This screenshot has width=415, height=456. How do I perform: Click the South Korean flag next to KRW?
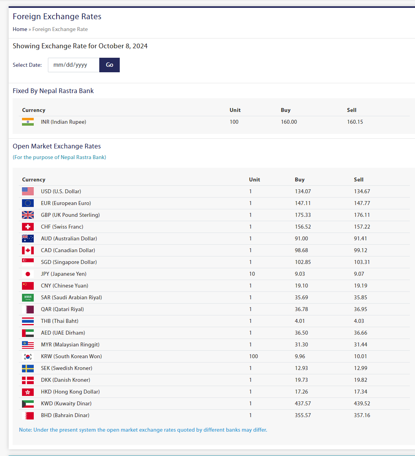(28, 356)
